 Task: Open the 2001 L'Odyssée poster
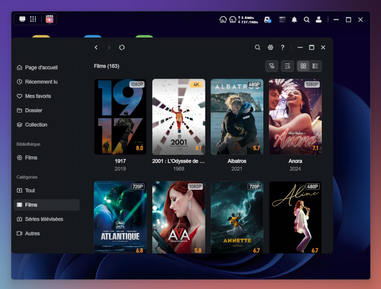click(x=179, y=117)
